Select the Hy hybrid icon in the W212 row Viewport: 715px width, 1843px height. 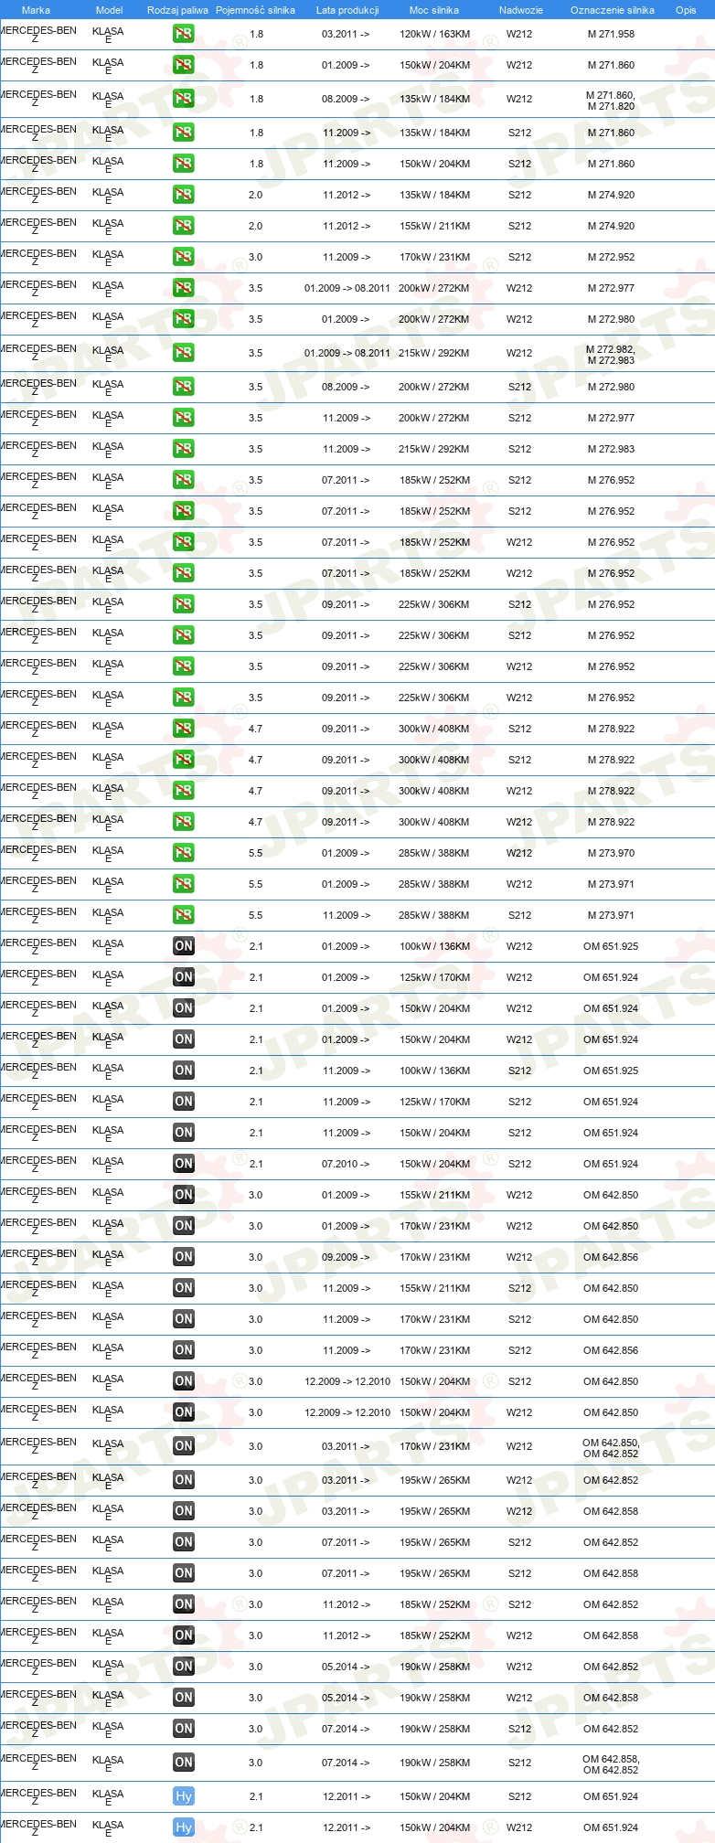(x=184, y=1827)
